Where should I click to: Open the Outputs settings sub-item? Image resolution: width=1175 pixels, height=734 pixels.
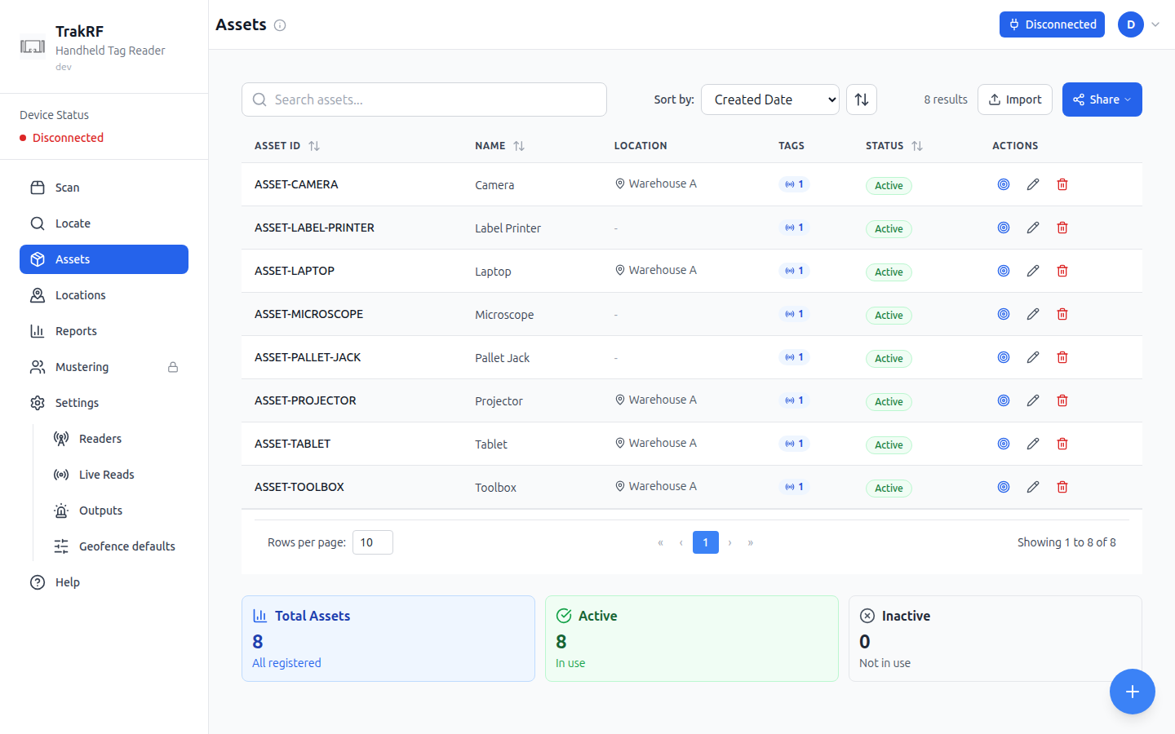(x=115, y=511)
